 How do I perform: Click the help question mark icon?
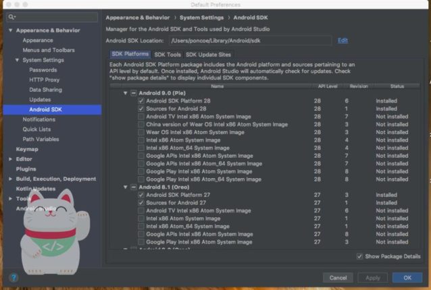[x=14, y=277]
